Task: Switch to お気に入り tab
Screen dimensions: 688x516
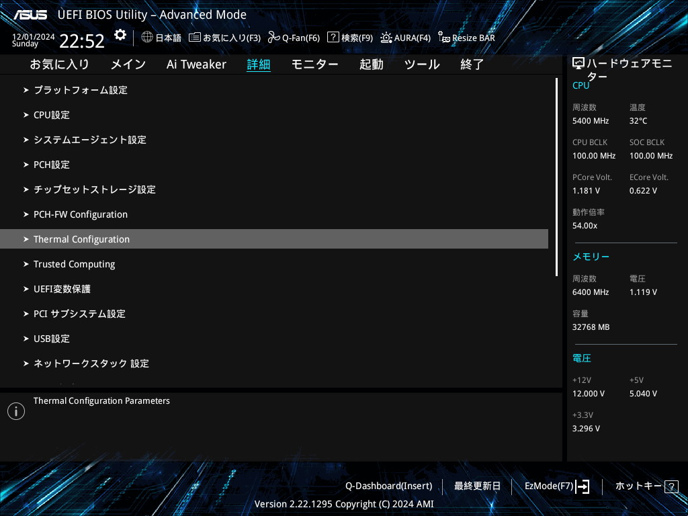Action: click(59, 64)
